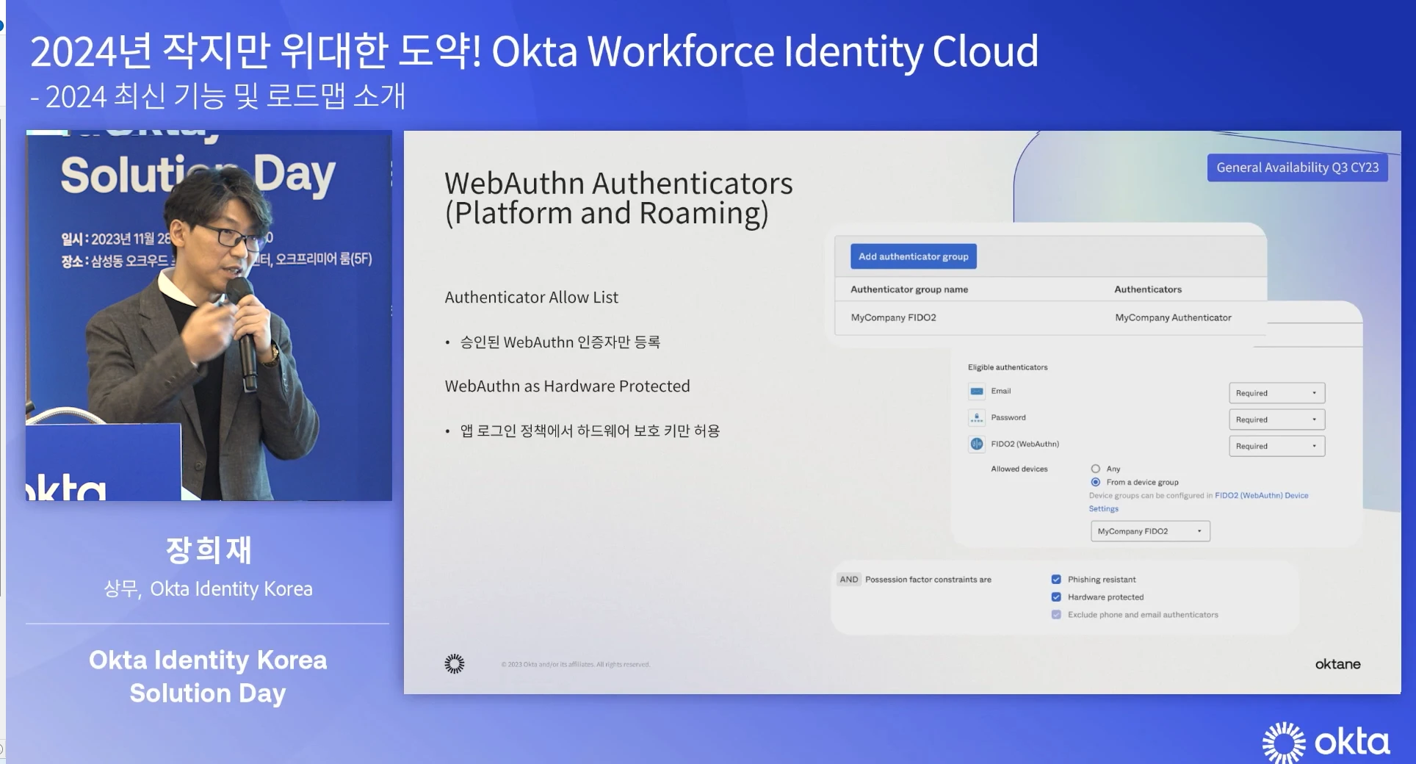Image resolution: width=1416 pixels, height=764 pixels.
Task: Toggle Exclude phone and email authenticators checkbox
Action: click(1056, 615)
